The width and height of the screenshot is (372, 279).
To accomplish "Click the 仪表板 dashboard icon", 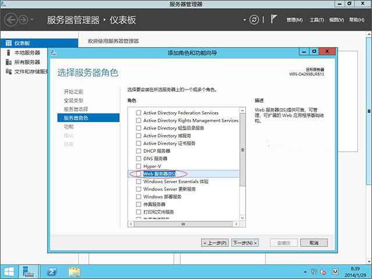I will click(9, 43).
